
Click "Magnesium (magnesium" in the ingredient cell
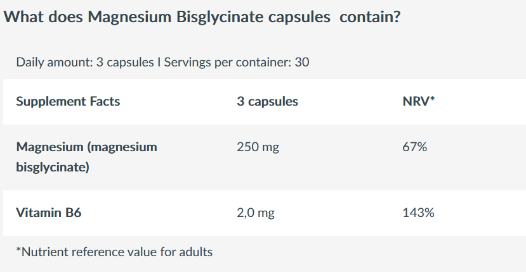86,147
